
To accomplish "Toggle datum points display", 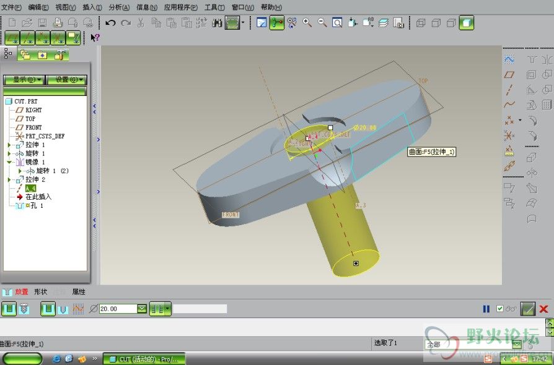I will 43,38.
